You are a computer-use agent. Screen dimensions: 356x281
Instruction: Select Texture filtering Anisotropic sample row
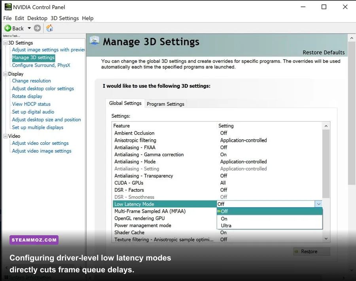[217, 240]
